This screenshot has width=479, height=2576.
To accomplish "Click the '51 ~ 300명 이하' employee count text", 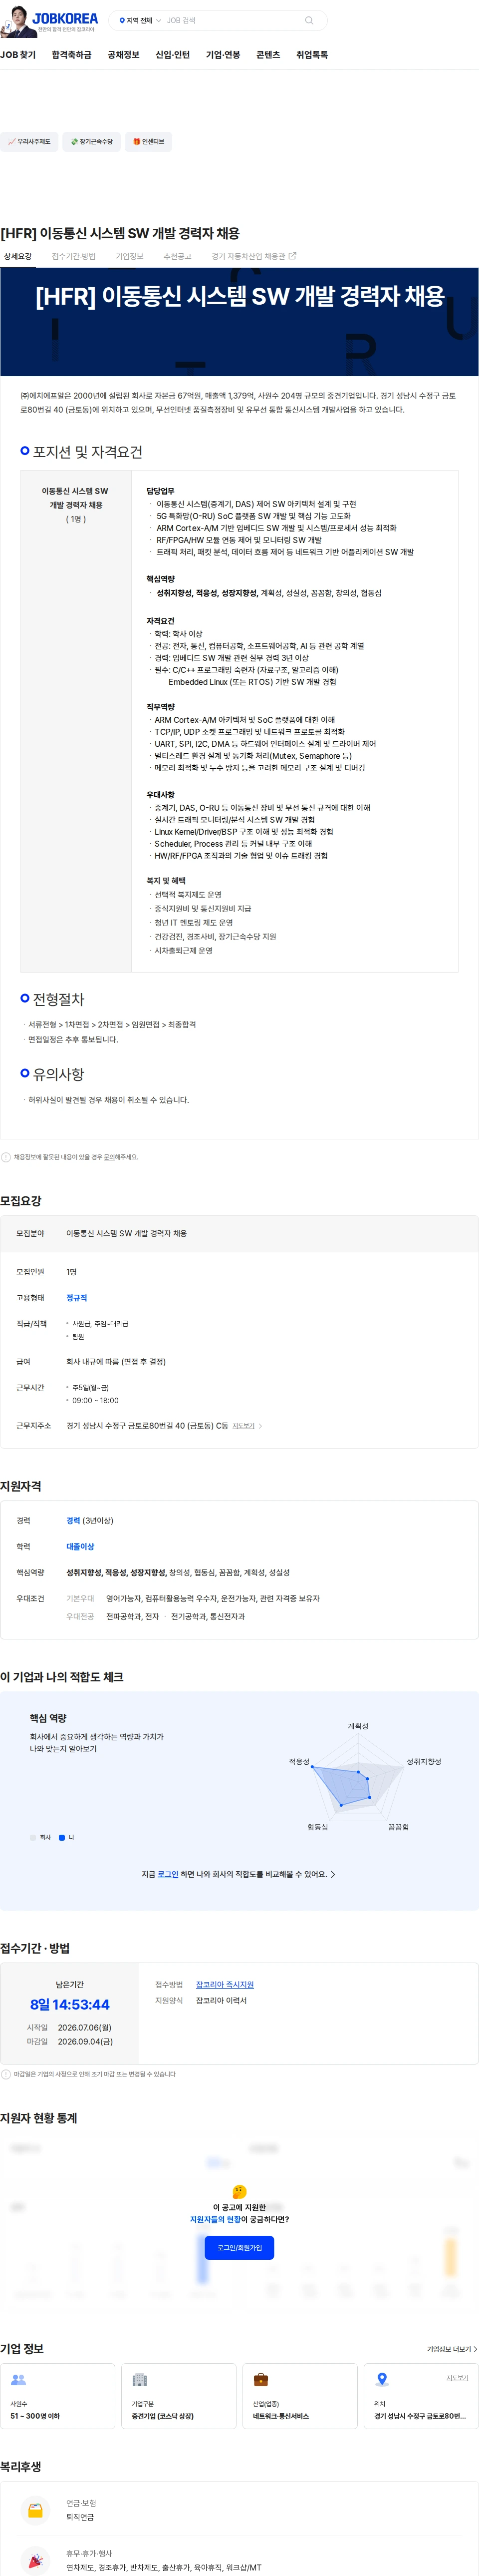I will point(35,2416).
